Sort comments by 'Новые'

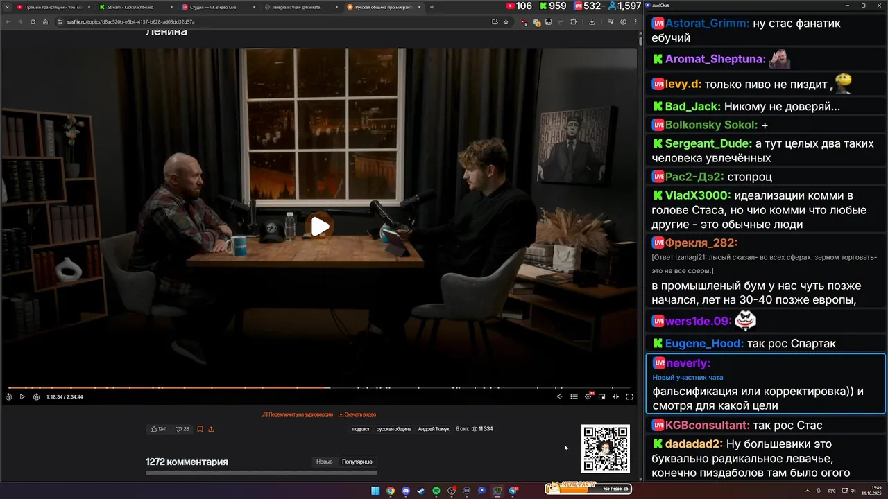[x=324, y=462]
